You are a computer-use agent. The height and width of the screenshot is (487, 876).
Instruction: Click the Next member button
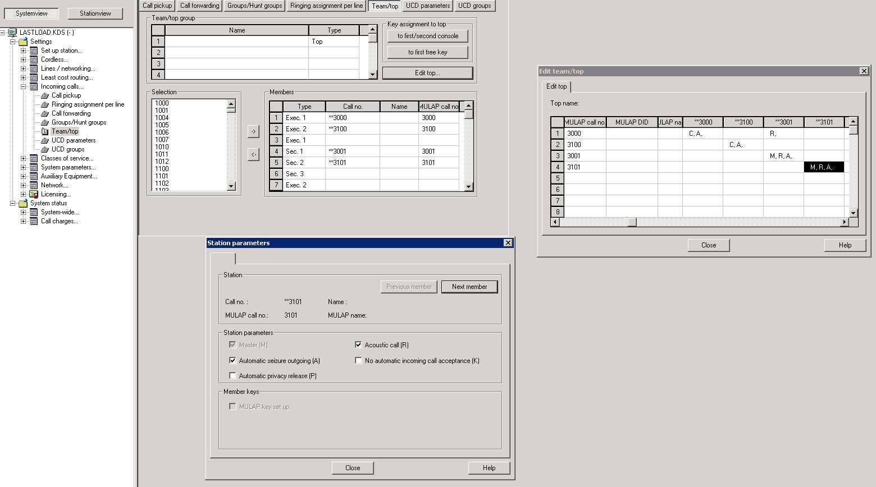(469, 287)
